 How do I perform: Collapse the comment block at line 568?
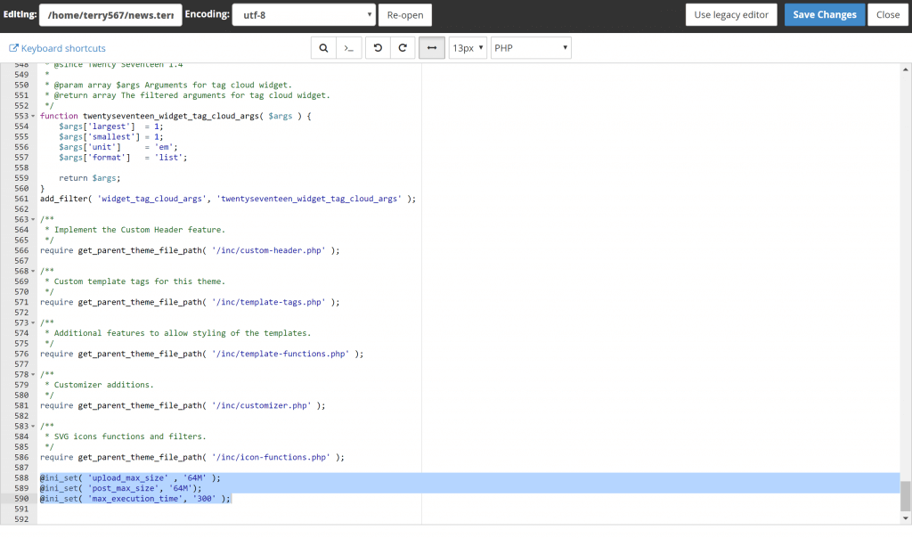[x=33, y=271]
